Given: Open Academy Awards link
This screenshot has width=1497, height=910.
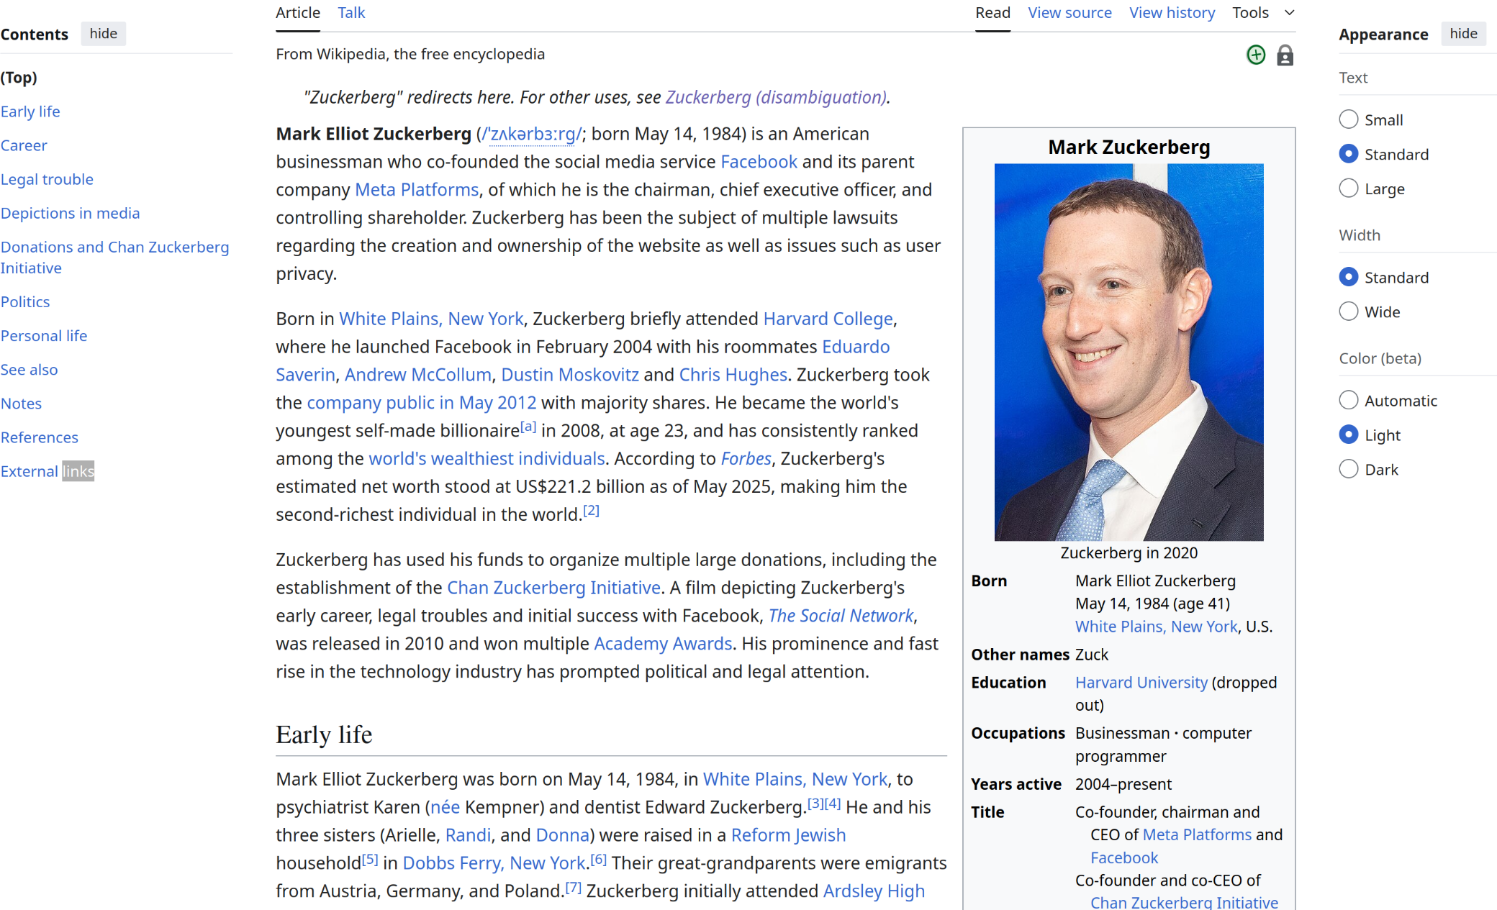Looking at the screenshot, I should (x=663, y=644).
